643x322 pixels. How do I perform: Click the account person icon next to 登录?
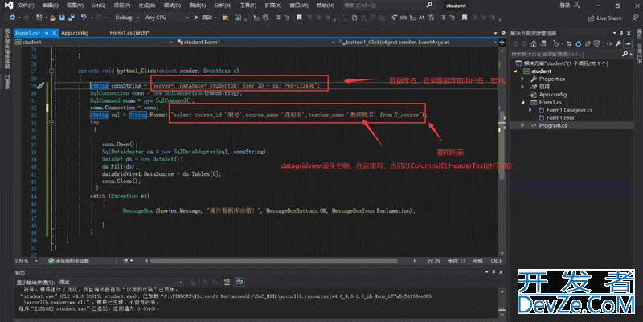(576, 6)
